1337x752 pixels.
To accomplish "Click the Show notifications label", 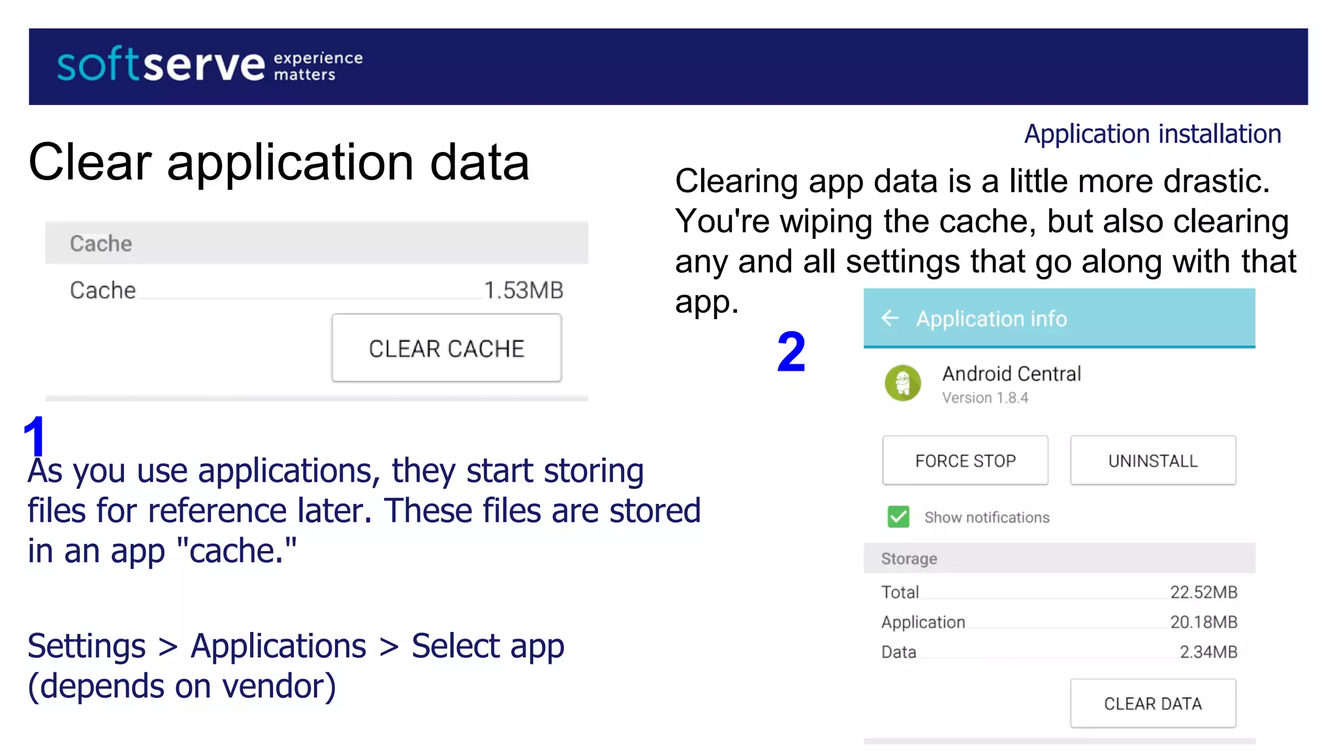I will (x=986, y=517).
